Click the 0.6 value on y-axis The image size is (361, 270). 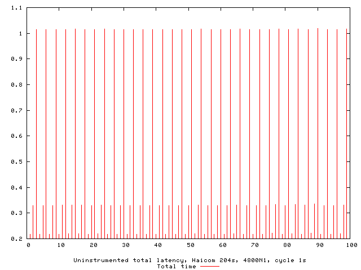pyautogui.click(x=17, y=136)
